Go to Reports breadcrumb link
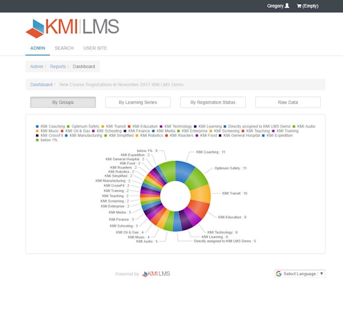343x312 pixels. [x=58, y=67]
